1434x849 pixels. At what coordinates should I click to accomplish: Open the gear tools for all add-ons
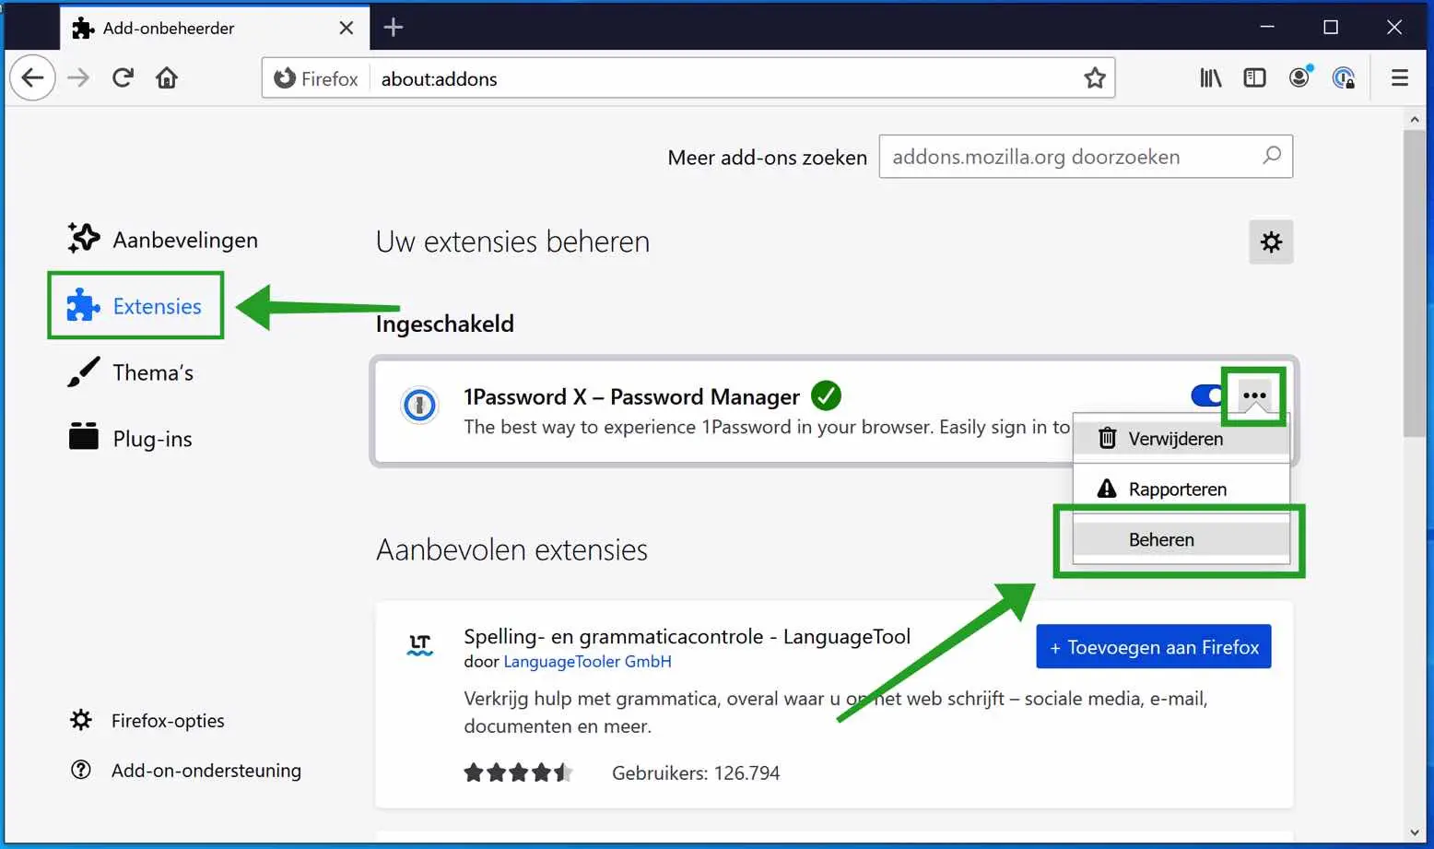click(1271, 242)
